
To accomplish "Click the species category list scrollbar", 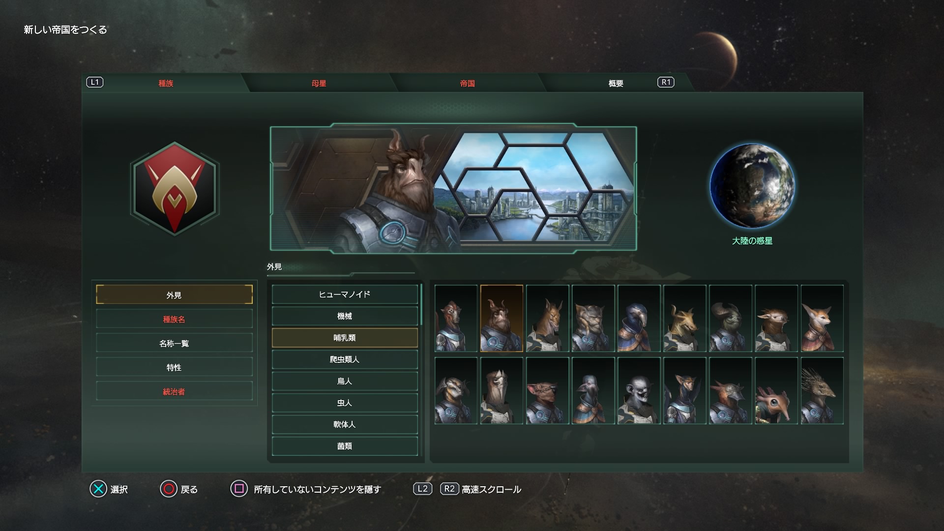I will click(x=421, y=305).
